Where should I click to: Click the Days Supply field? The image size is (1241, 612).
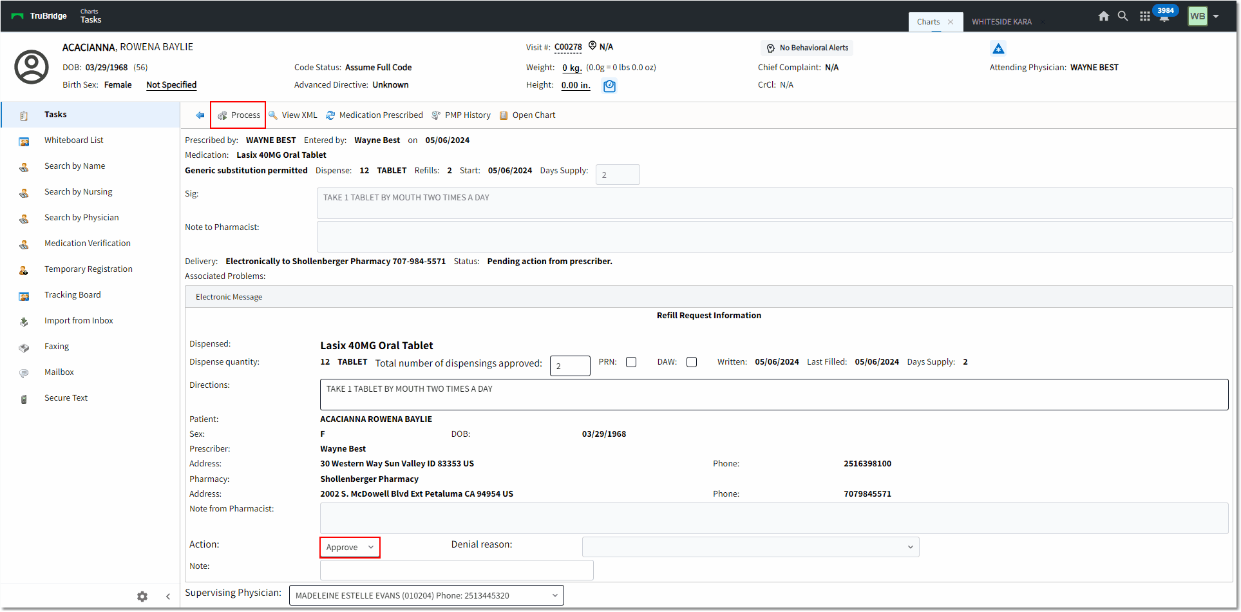point(618,175)
